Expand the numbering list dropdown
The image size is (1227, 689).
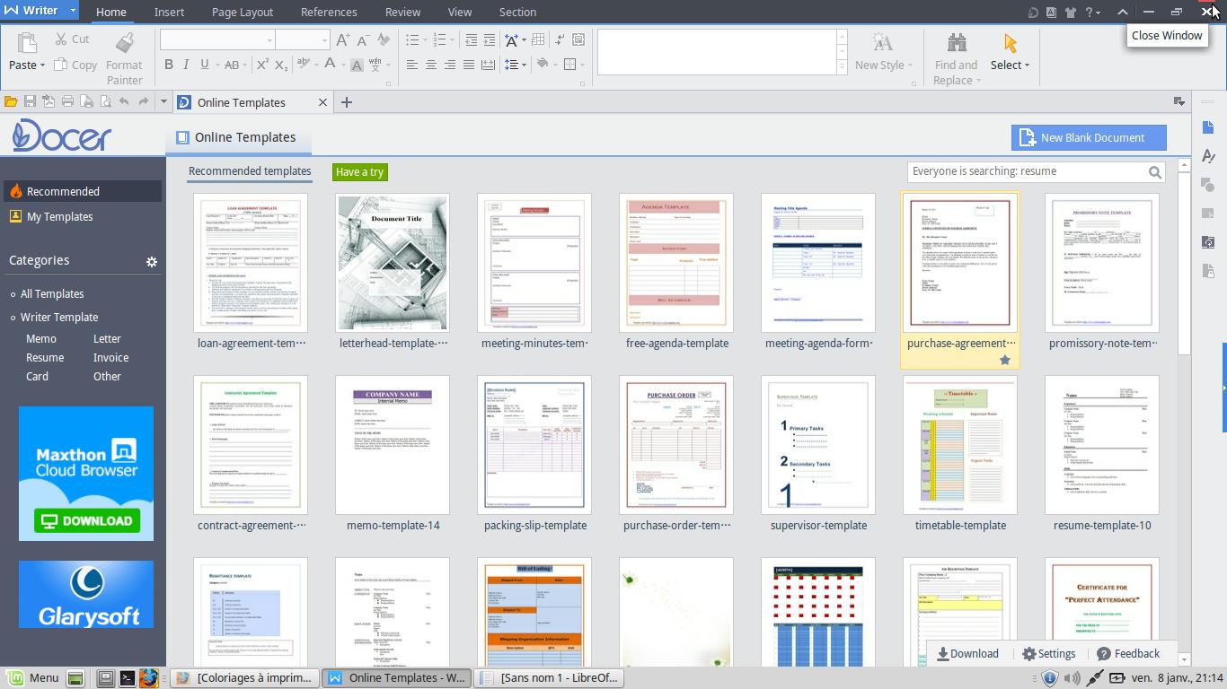point(452,40)
